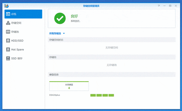Open the help question mark icon
This screenshot has height=111, width=182.
(159, 6)
